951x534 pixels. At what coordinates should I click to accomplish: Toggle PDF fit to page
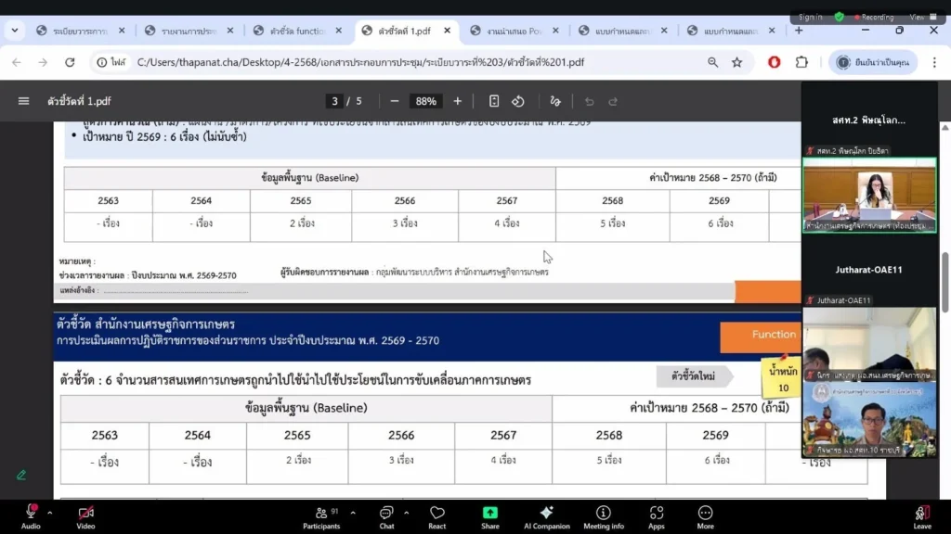pyautogui.click(x=494, y=101)
